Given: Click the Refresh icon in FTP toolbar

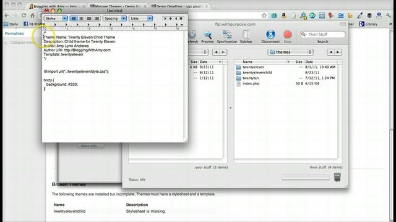Looking at the screenshot, I should (x=192, y=35).
